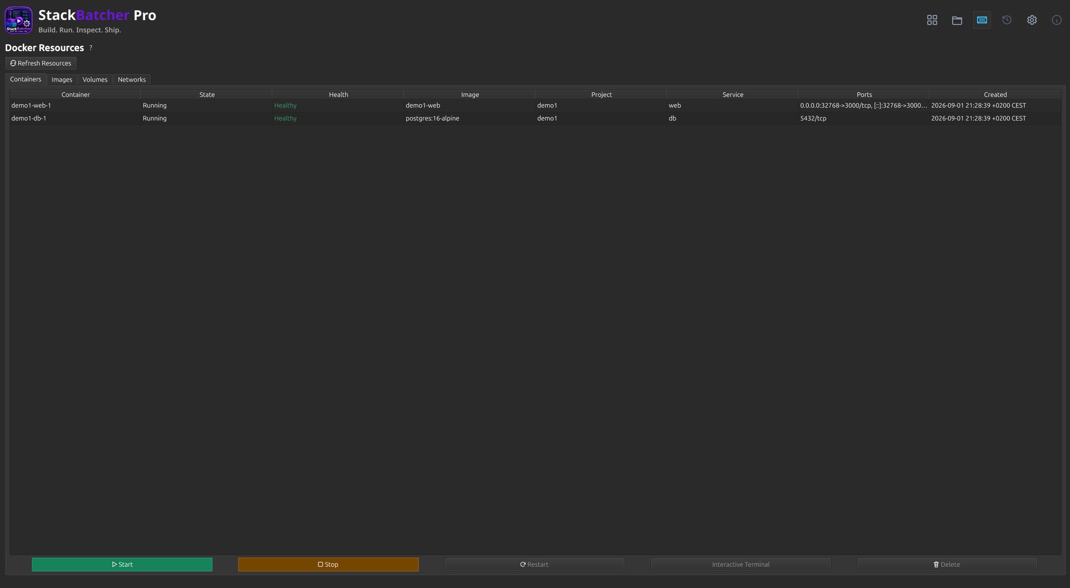Click the Delete button
The height and width of the screenshot is (588, 1070).
tap(947, 565)
